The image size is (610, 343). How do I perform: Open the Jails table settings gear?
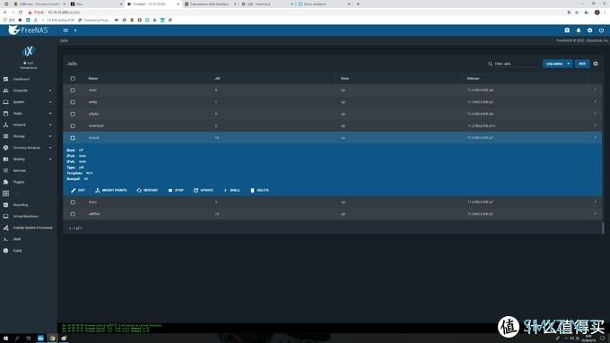pos(596,64)
